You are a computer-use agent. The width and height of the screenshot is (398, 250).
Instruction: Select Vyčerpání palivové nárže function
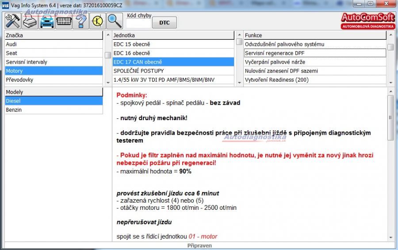click(315, 62)
